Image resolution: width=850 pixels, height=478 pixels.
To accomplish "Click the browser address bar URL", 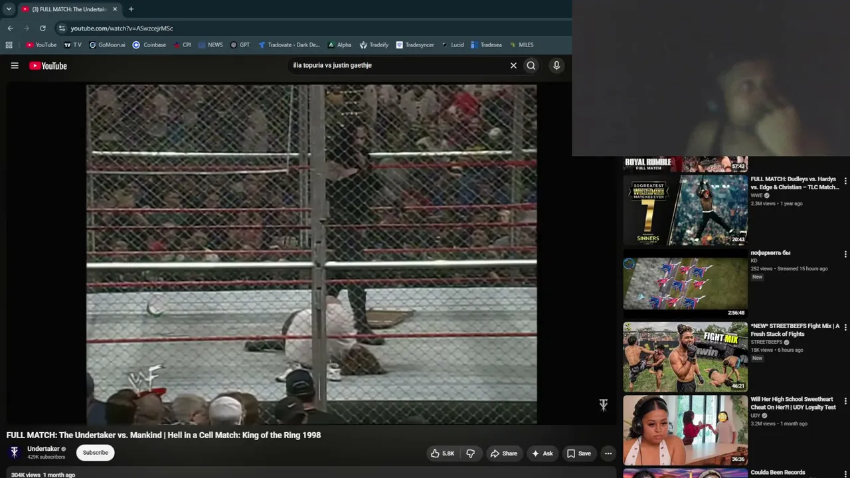I will (122, 29).
